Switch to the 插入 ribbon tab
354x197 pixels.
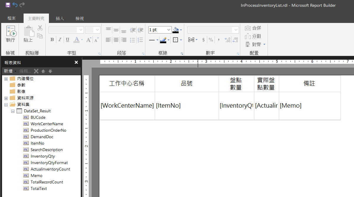pos(60,19)
